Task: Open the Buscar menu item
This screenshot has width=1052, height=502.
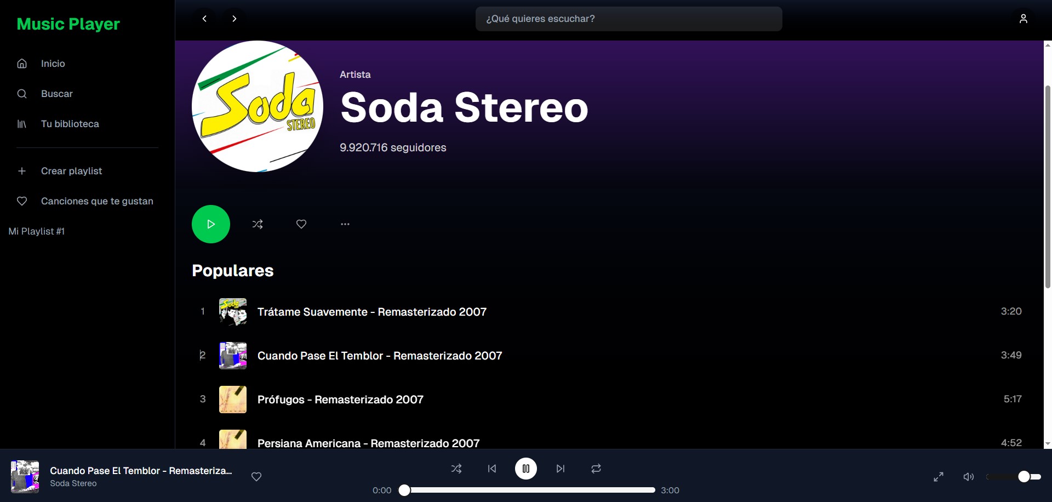Action: 88,94
